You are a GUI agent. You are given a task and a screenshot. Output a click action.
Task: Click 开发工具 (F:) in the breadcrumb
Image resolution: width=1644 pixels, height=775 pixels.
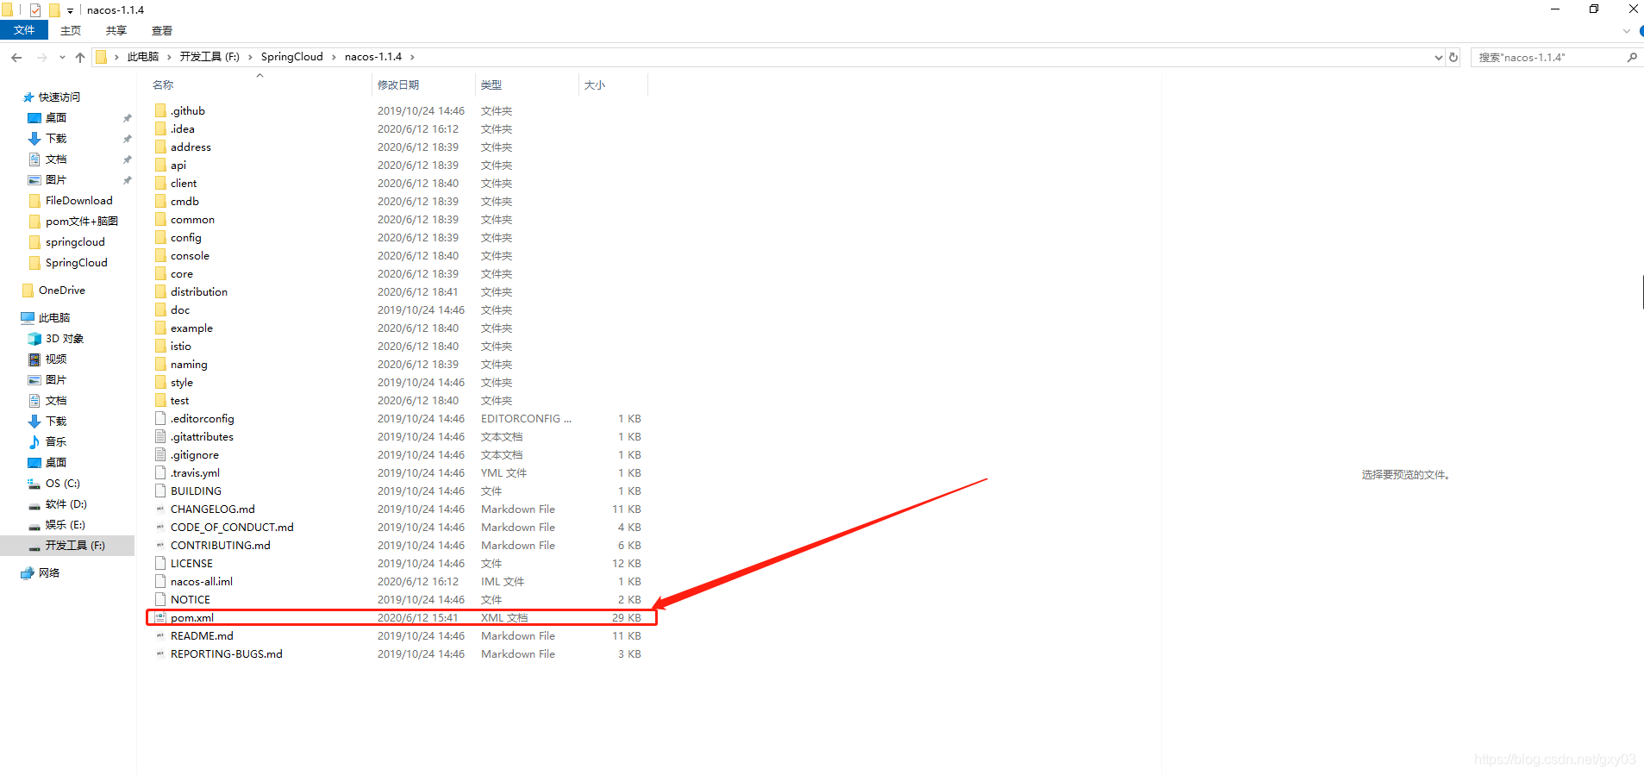coord(209,57)
